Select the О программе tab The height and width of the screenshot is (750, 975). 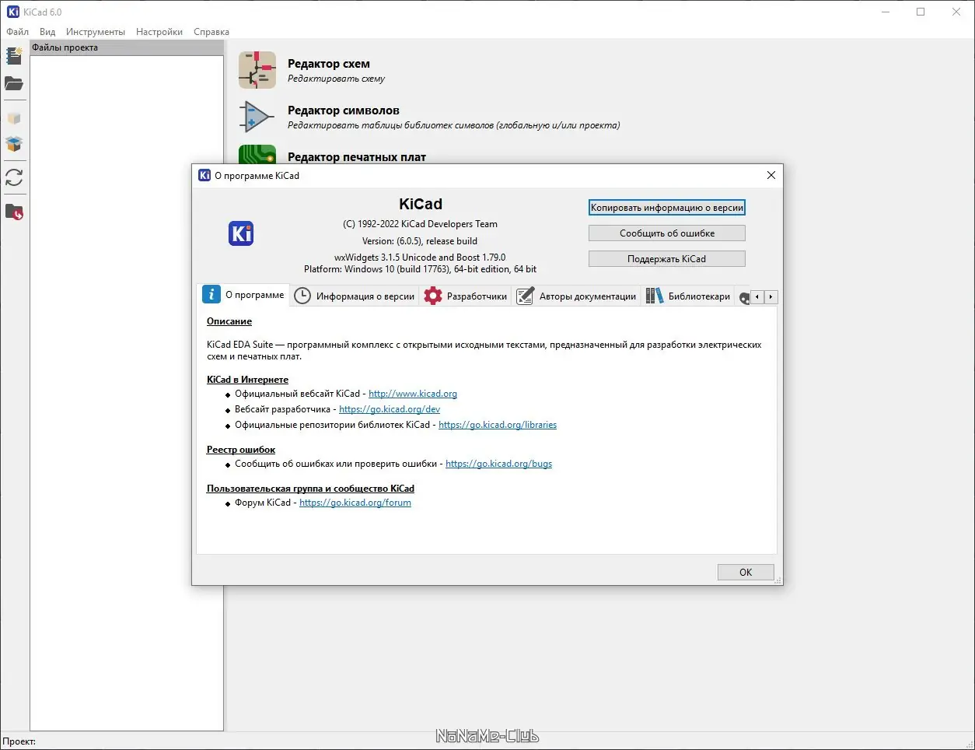pos(243,295)
